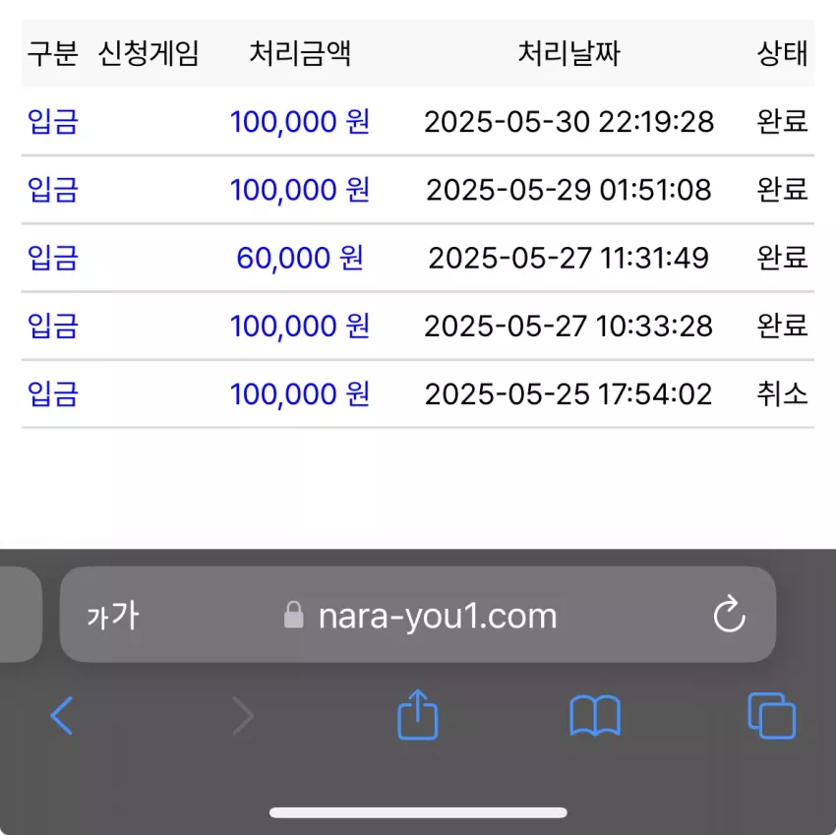Tap the lock icon in address bar

(x=294, y=615)
